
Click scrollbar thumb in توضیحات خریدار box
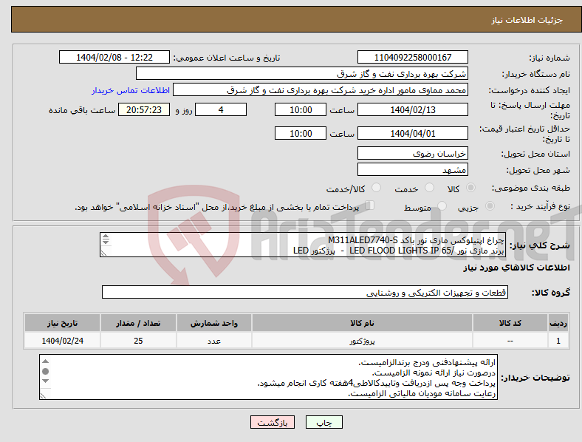(x=45, y=372)
